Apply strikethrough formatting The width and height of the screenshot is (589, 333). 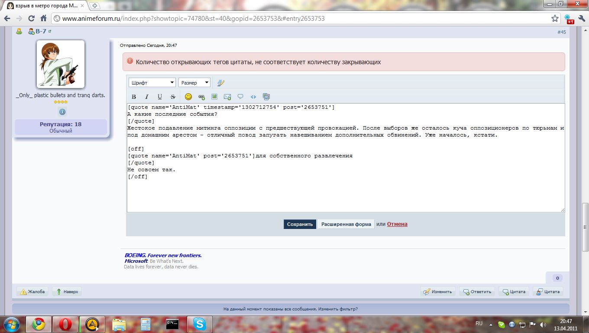(173, 97)
